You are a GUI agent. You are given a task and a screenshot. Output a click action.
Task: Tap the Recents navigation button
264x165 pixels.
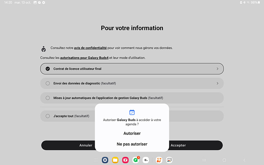point(204,160)
